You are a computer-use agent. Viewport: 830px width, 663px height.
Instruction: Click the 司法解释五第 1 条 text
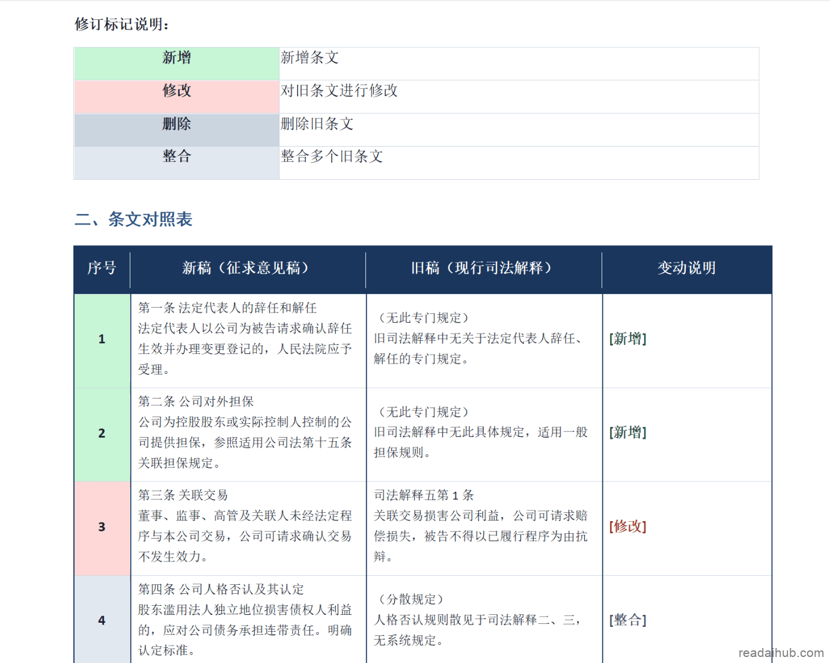coord(424,495)
